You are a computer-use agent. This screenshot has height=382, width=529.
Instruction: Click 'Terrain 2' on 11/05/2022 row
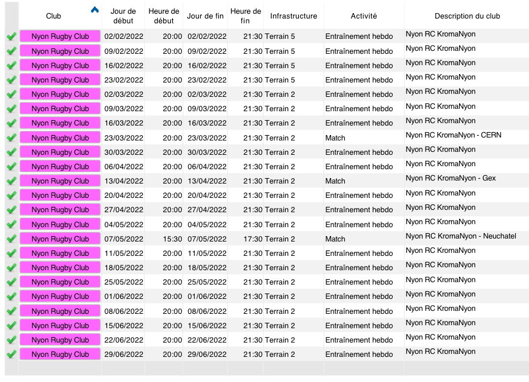pyautogui.click(x=280, y=253)
